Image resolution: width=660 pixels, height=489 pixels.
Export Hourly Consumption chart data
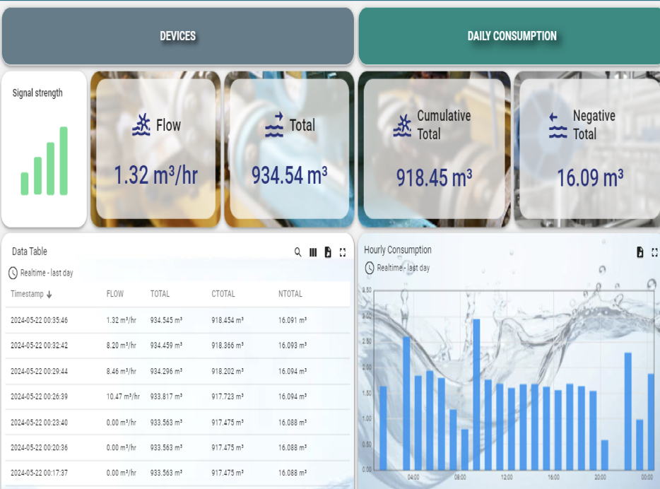640,252
